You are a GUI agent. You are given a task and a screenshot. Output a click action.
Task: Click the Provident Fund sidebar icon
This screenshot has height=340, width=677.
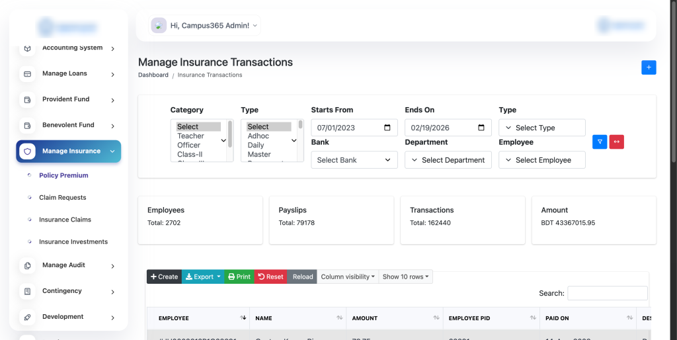tap(27, 100)
